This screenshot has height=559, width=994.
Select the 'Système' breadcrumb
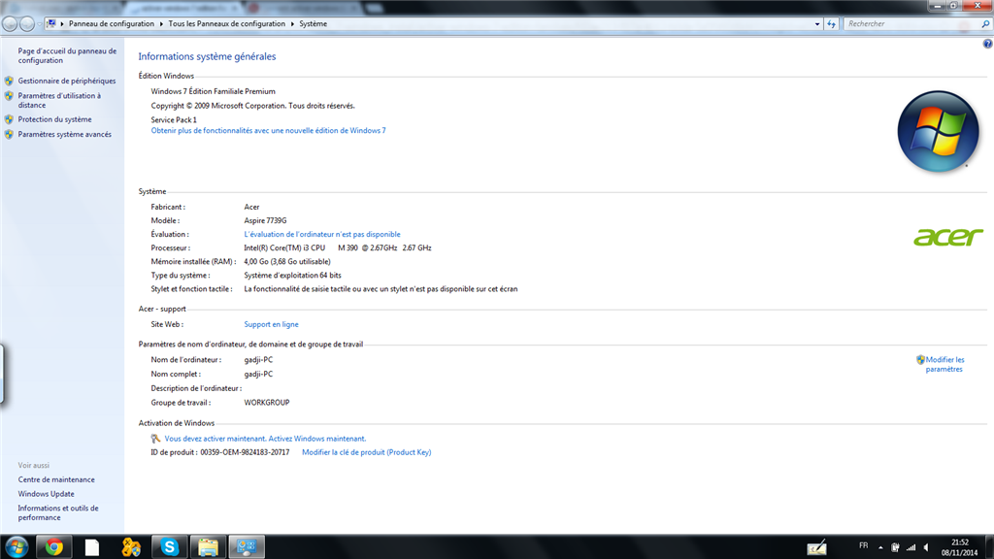coord(314,24)
